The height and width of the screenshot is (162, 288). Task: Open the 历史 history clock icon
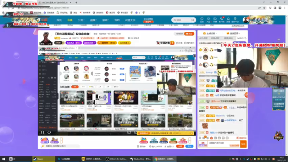[202, 20]
